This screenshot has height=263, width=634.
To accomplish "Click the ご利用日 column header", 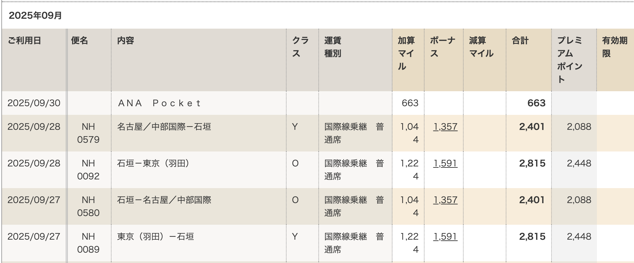I will 24,41.
